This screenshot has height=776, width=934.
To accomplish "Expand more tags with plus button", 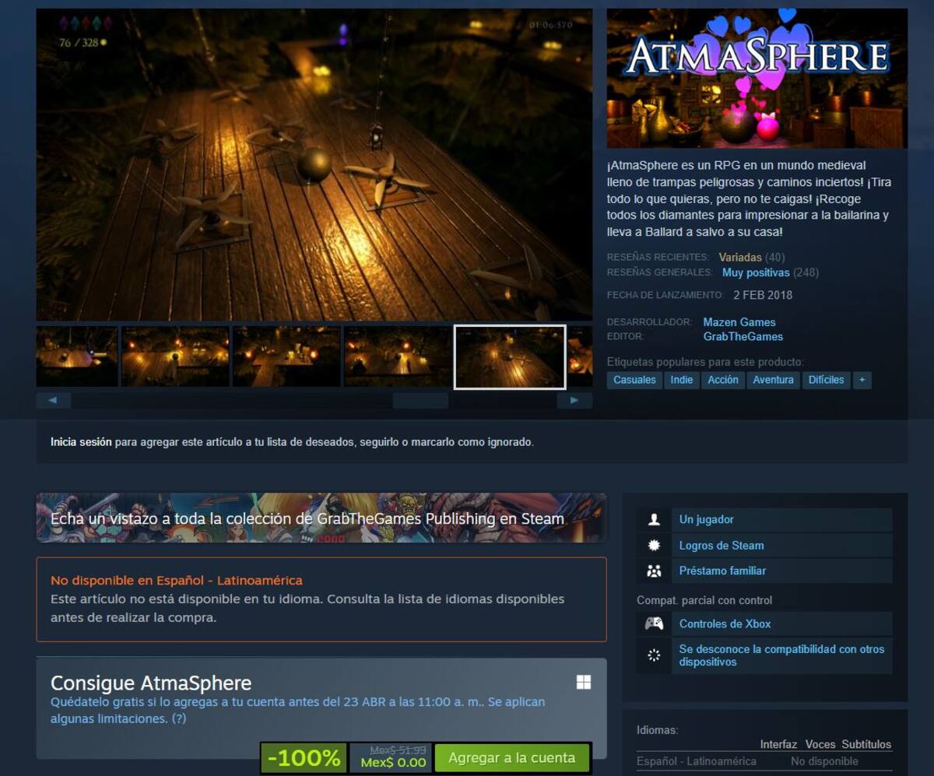I will [x=862, y=380].
